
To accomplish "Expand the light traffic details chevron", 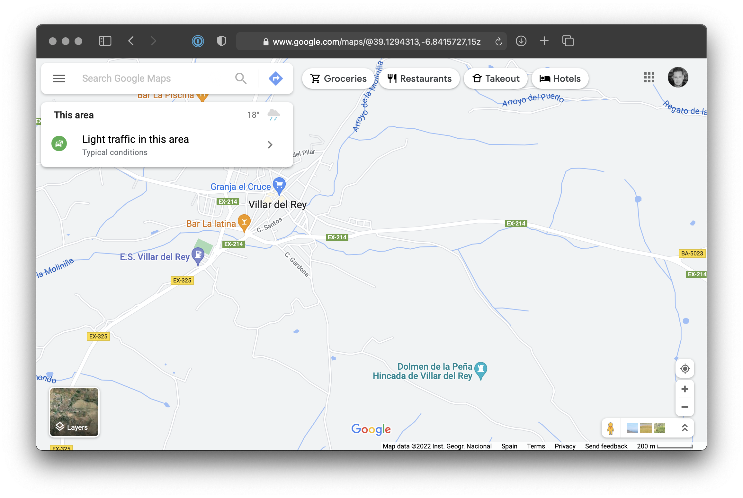I will click(270, 145).
